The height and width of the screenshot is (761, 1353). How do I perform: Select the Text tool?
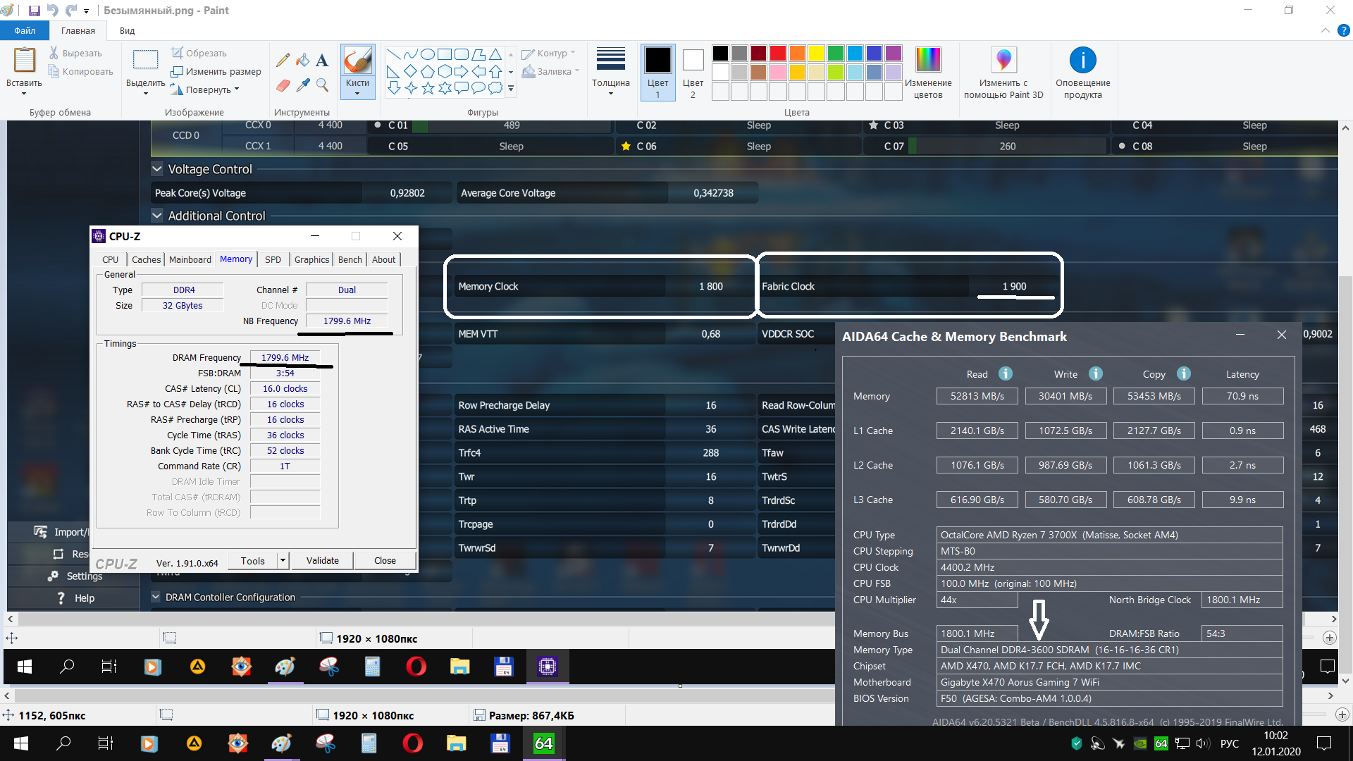tap(322, 61)
